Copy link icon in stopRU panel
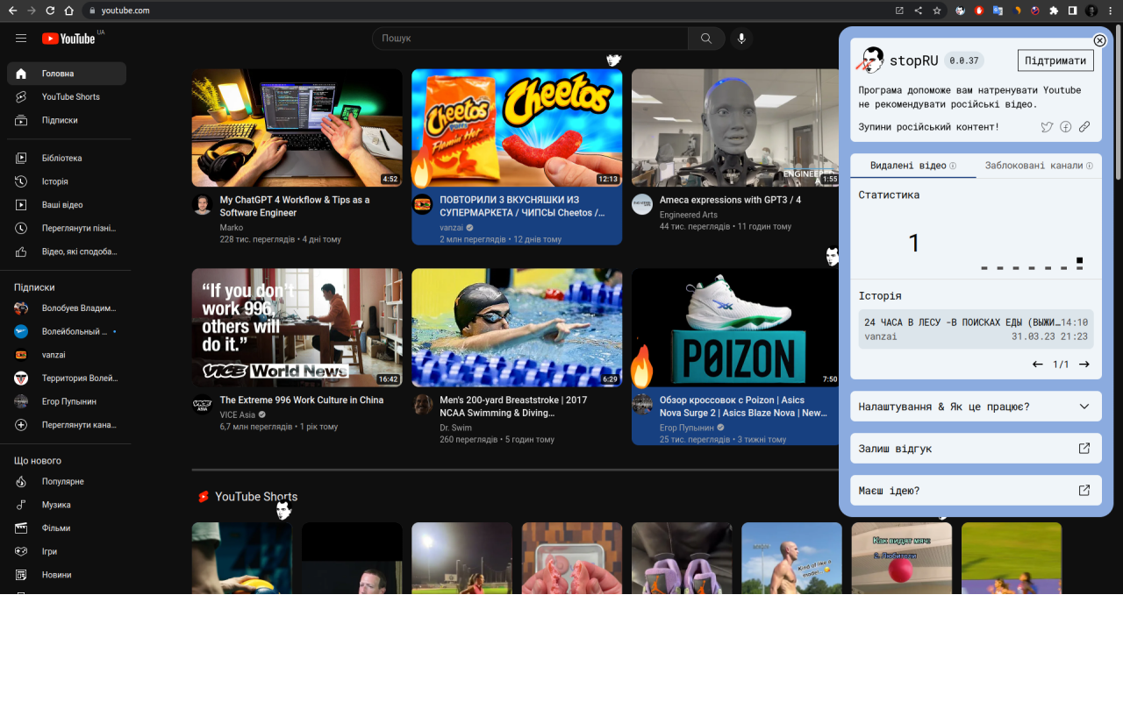 [x=1084, y=127]
